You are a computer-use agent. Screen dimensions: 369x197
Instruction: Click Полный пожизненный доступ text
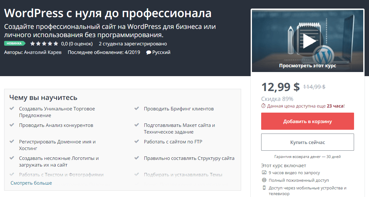[299, 180]
